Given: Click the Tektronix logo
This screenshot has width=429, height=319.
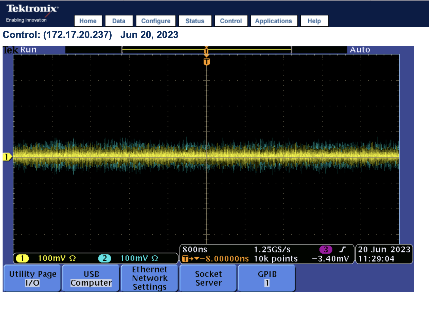Looking at the screenshot, I should coord(32,9).
